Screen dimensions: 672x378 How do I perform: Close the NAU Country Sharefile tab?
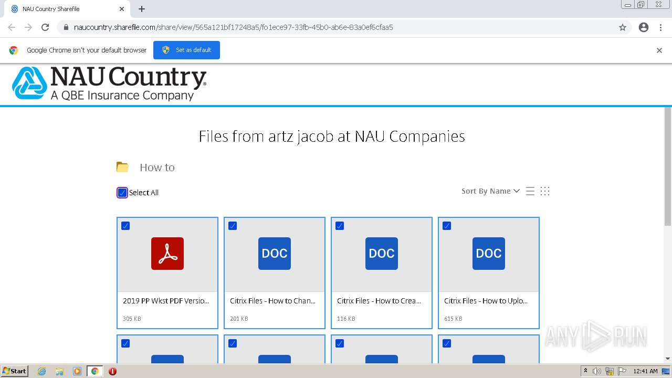122,9
